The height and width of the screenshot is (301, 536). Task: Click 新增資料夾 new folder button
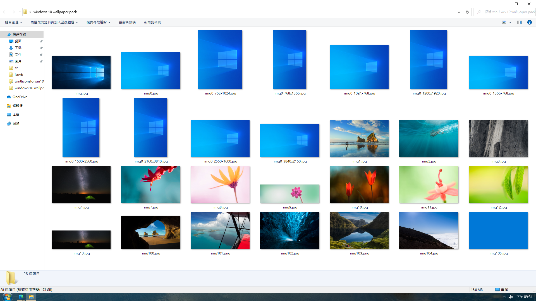coord(152,22)
